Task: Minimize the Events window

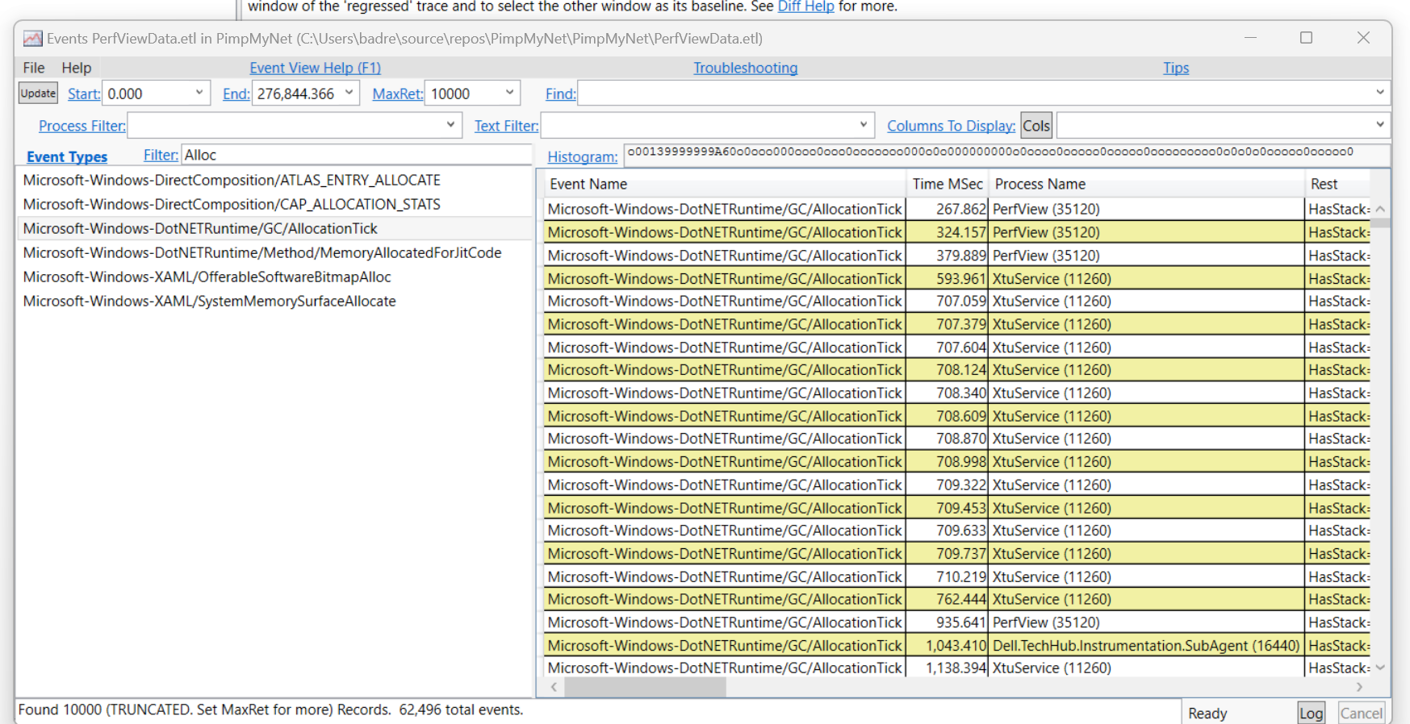Action: [x=1250, y=38]
